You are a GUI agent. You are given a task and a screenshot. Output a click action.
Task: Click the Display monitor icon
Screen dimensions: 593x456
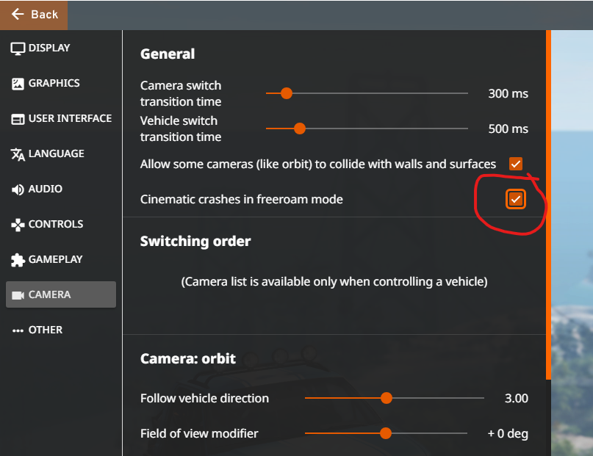pos(18,48)
